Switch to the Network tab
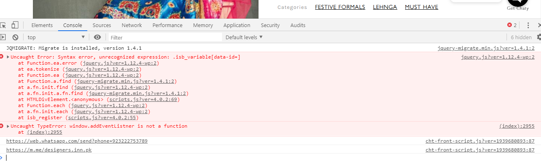This screenshot has height=164, width=541. point(131,25)
